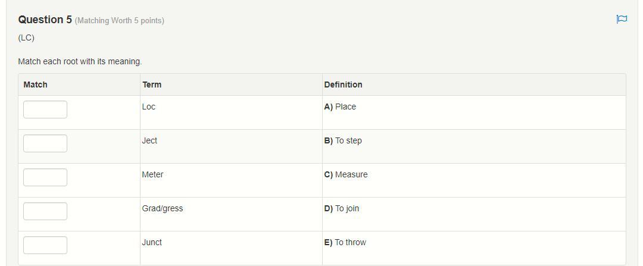
Task: Click the term Loc
Action: pos(149,107)
